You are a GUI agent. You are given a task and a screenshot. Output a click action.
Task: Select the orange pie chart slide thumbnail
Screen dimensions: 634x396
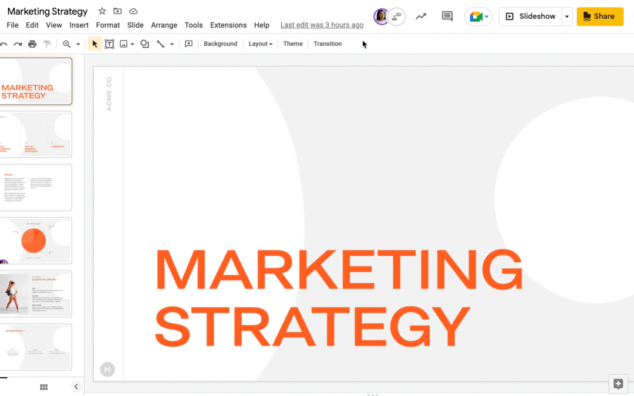click(x=36, y=241)
